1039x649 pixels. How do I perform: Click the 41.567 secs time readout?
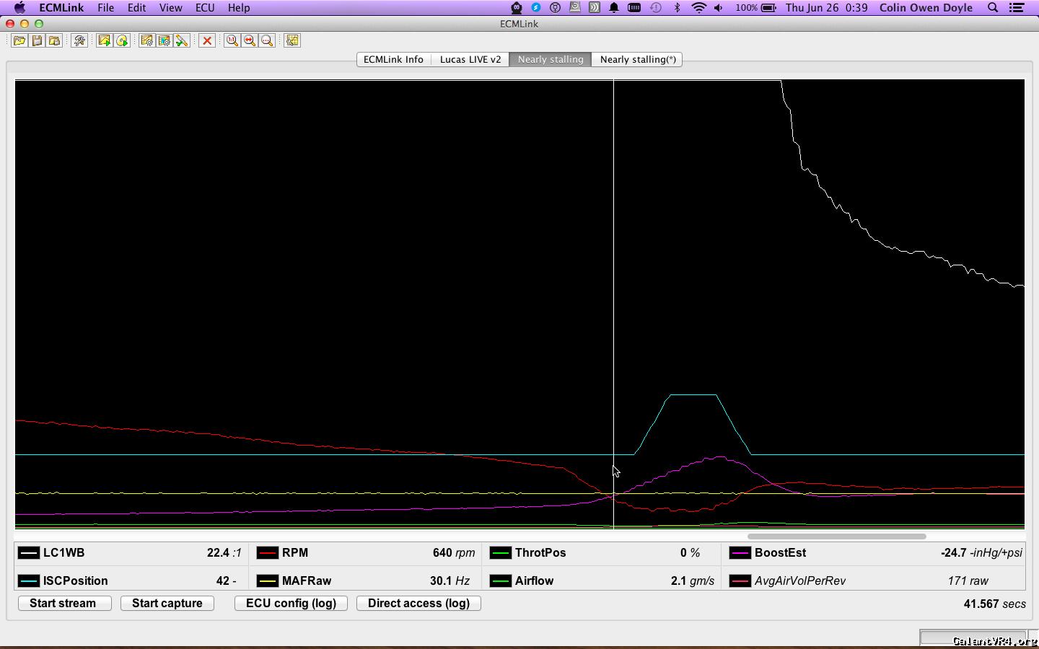[x=994, y=604]
